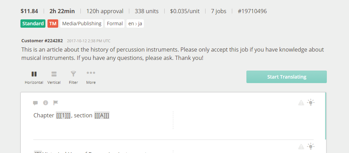Open comments bubble for first segment

click(35, 103)
